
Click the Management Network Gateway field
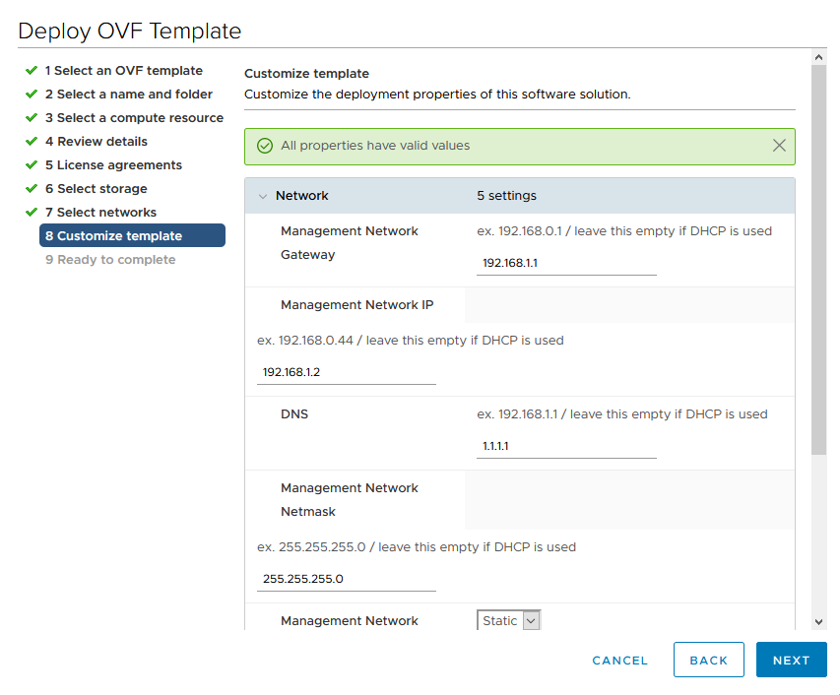coord(566,264)
